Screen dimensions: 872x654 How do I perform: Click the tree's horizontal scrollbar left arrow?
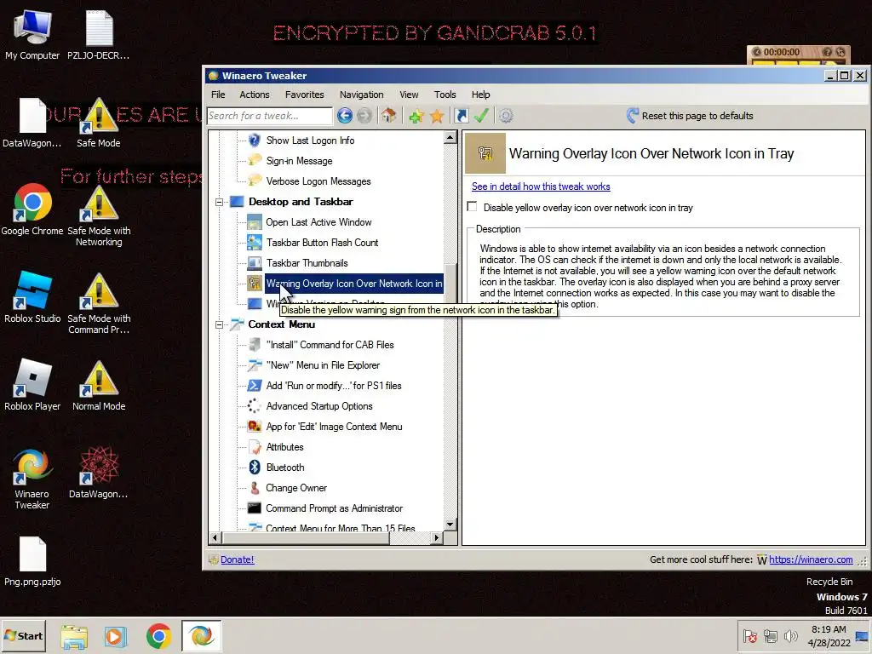pos(215,538)
